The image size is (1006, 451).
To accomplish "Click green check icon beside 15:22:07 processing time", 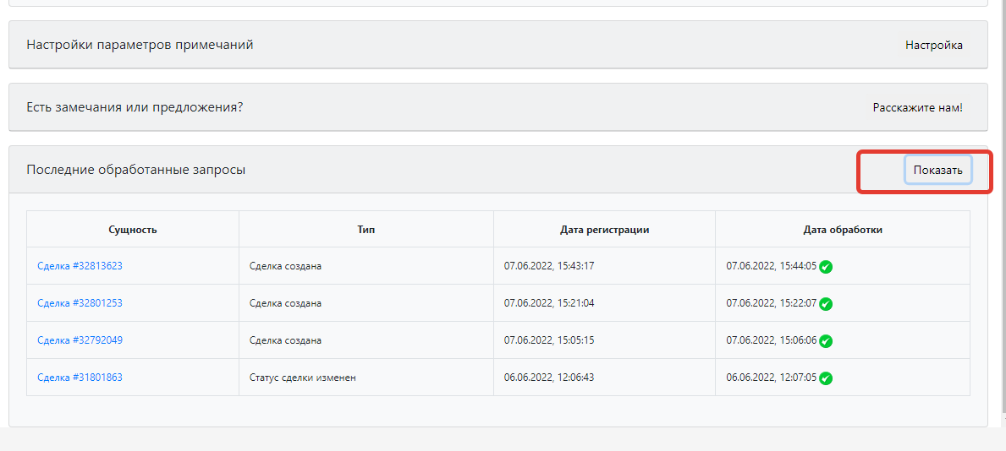I will click(x=826, y=304).
